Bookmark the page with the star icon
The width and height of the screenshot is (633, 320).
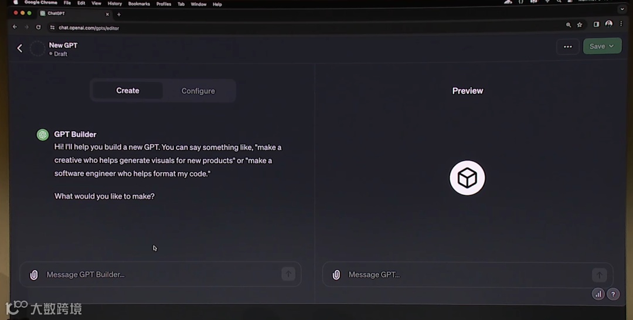coord(580,25)
